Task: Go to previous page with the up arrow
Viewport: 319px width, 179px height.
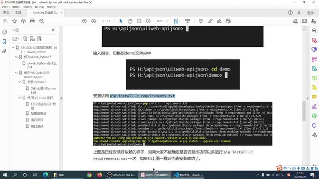Action: pyautogui.click(x=84, y=21)
